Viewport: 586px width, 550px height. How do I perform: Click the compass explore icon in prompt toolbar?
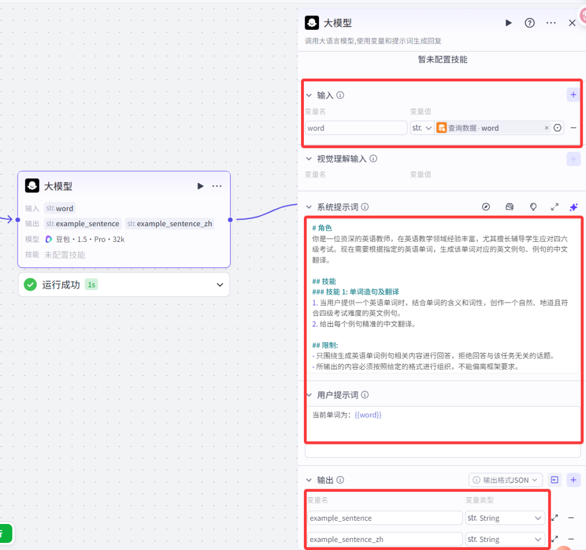486,207
